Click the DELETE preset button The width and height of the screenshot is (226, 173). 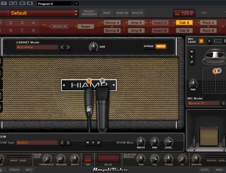137,13
